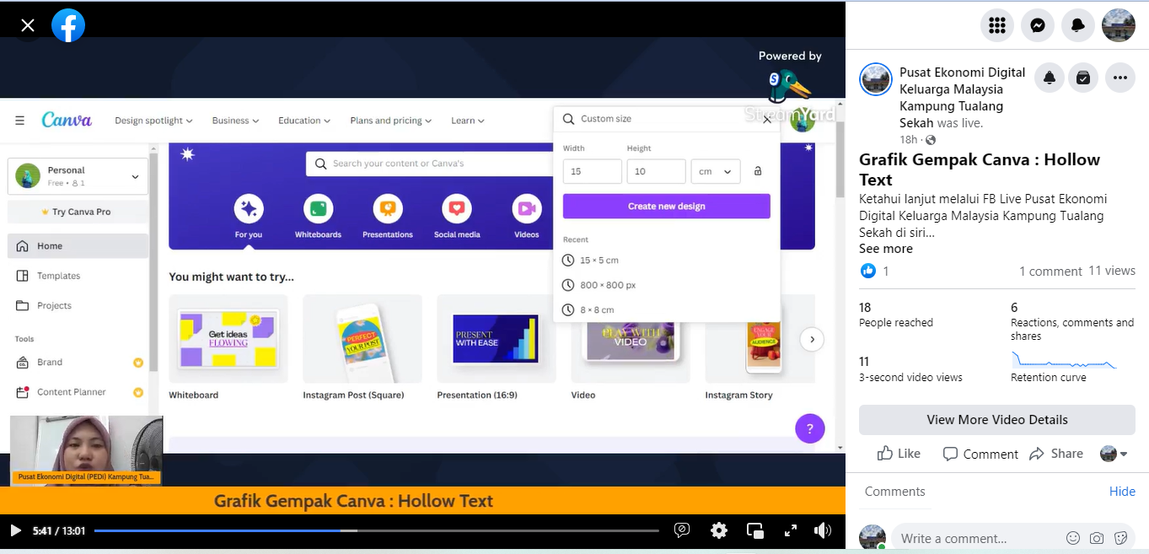The height and width of the screenshot is (554, 1149).
Task: Close the Custom size popup
Action: point(767,120)
